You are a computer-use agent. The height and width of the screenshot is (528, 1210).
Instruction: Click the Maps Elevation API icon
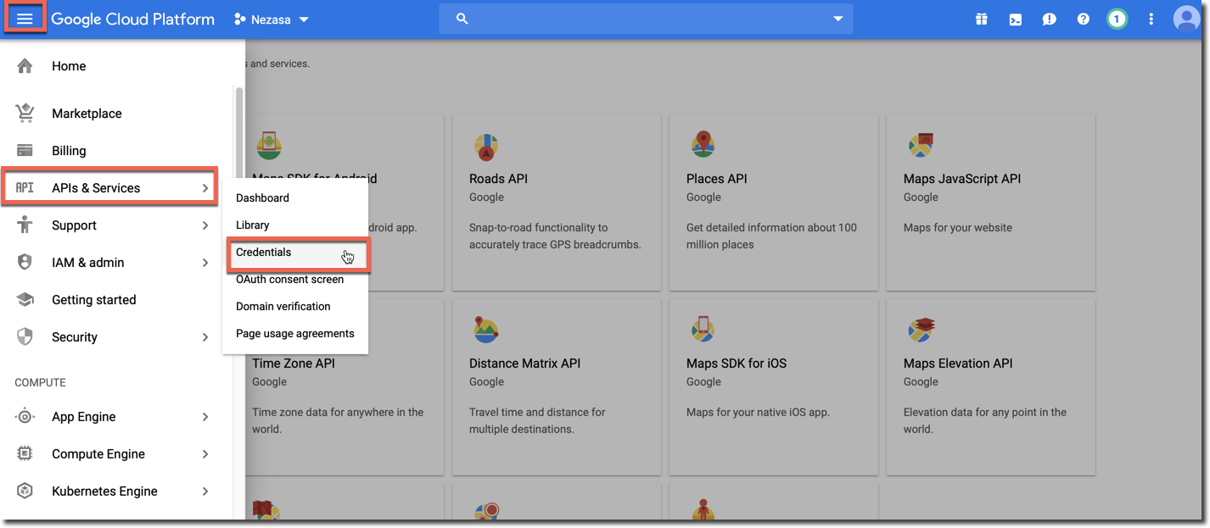[921, 330]
